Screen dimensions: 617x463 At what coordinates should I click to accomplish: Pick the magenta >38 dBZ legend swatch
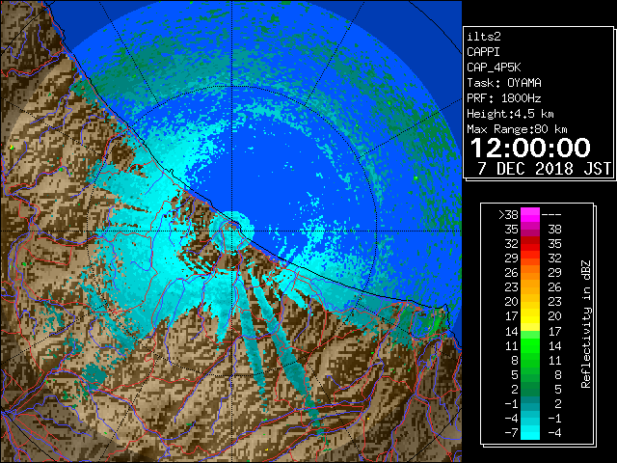point(530,215)
